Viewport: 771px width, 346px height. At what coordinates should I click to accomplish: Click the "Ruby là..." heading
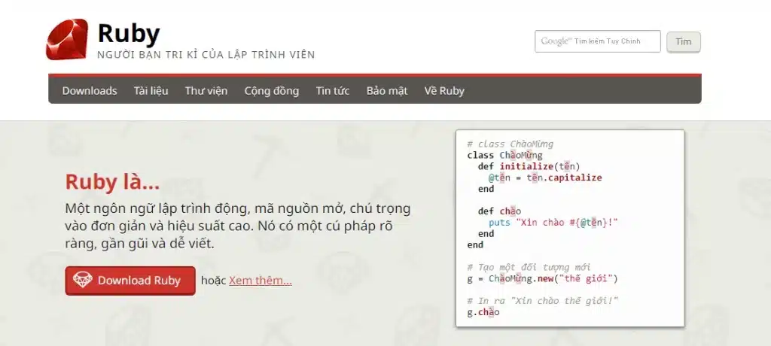click(x=112, y=182)
